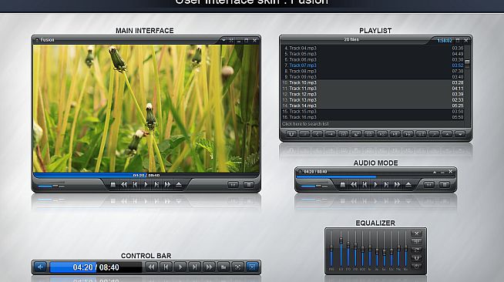
Task: Adjust the Main Interface volume slider
Action: (52, 186)
